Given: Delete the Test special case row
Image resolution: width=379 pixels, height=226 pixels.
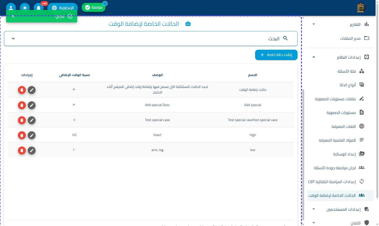Looking at the screenshot, I should (22, 120).
